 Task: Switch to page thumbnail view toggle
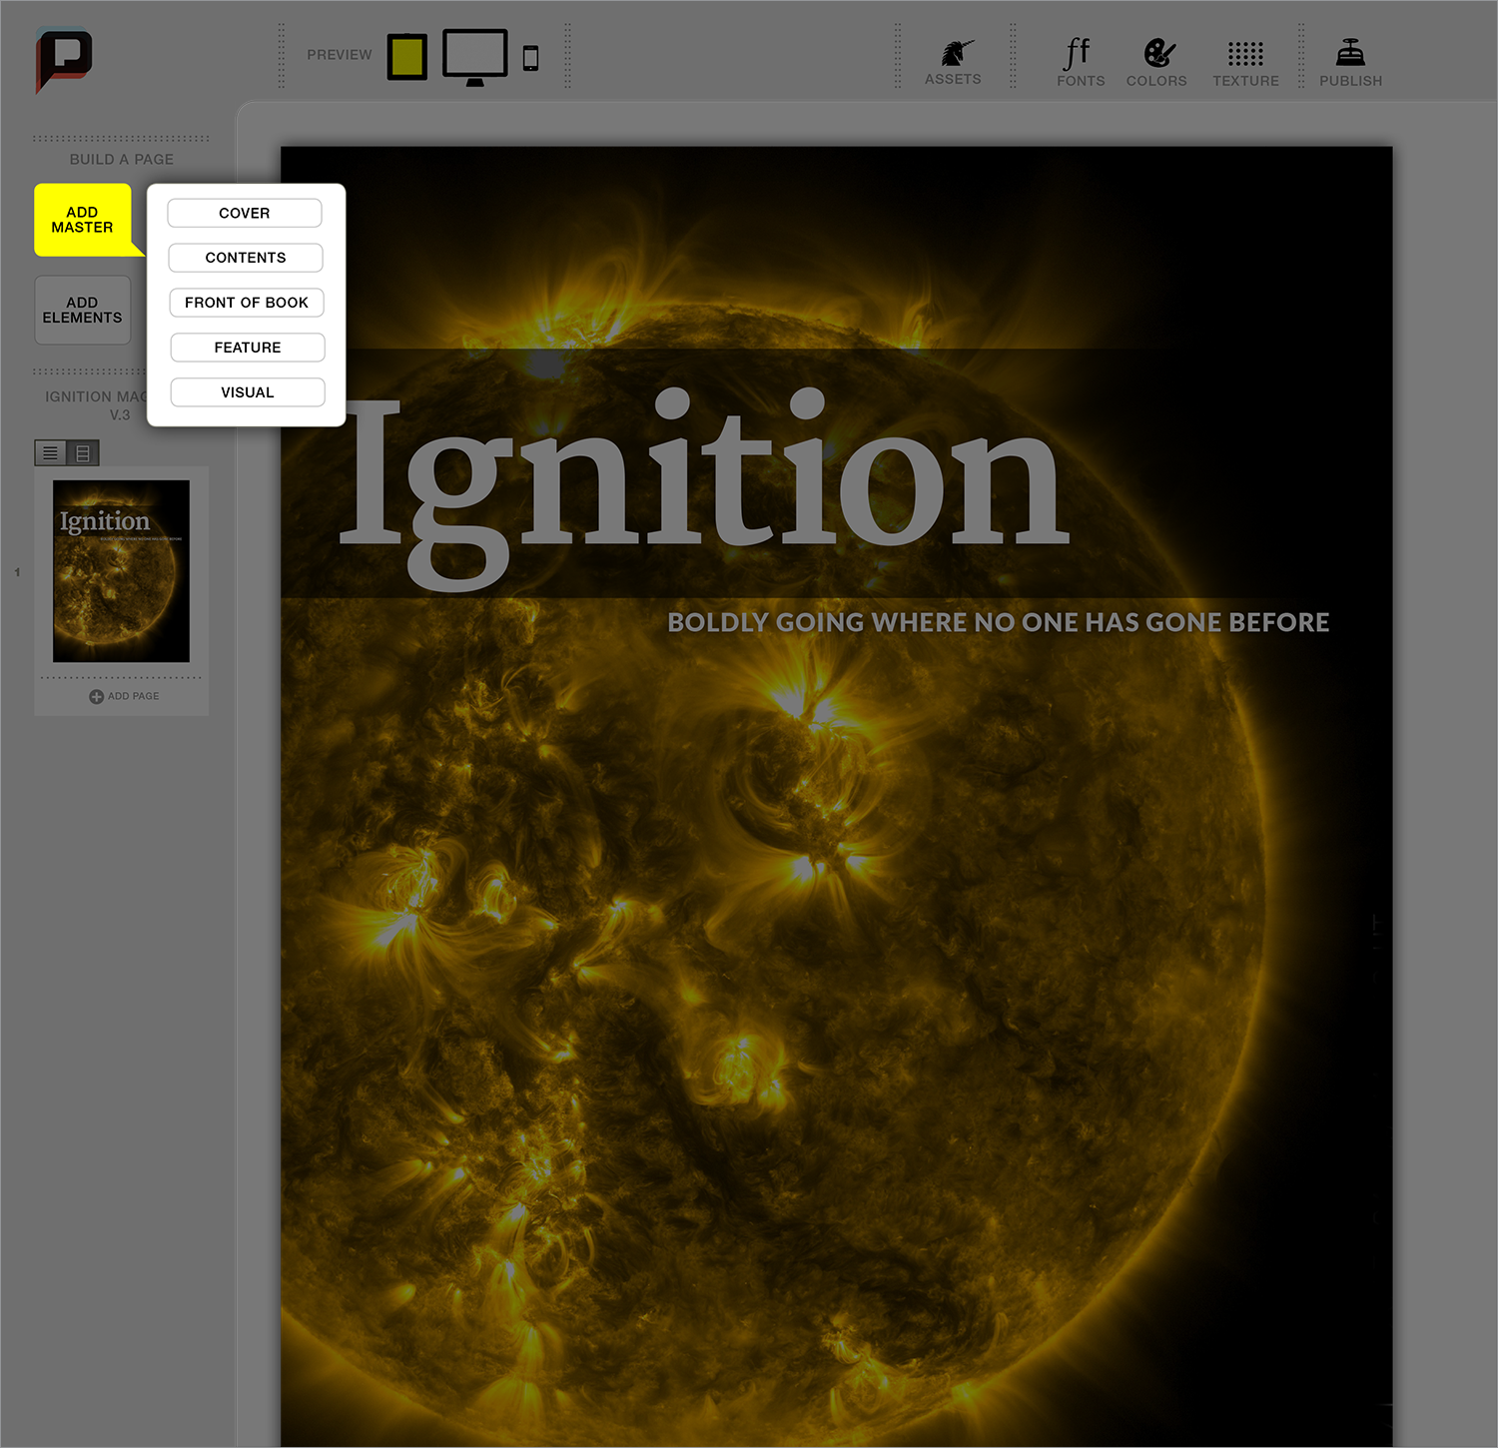click(83, 453)
